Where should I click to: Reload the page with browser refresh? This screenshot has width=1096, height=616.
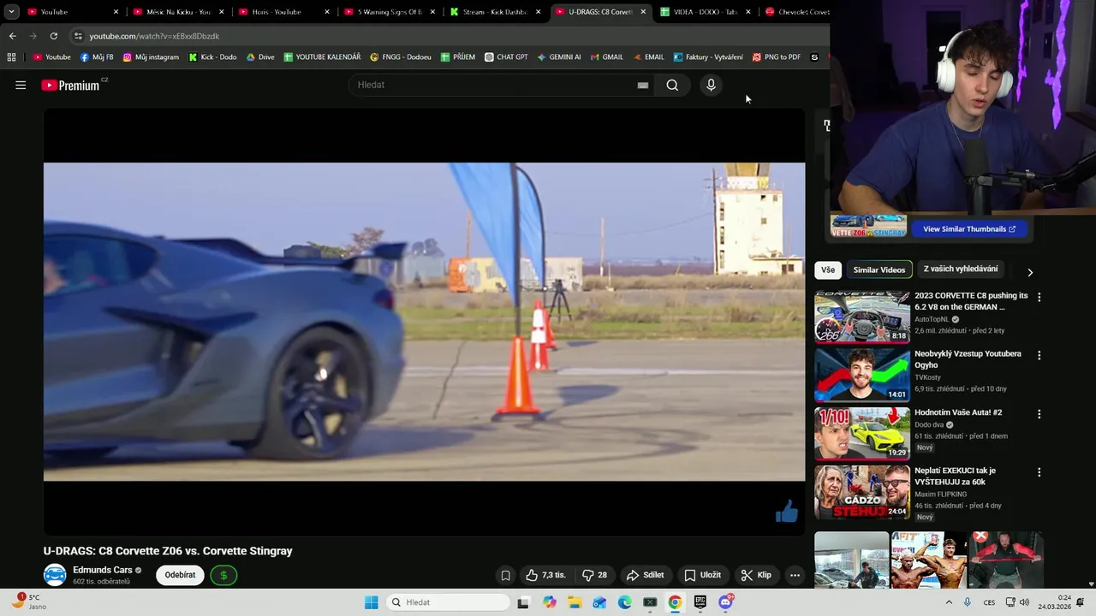point(53,36)
